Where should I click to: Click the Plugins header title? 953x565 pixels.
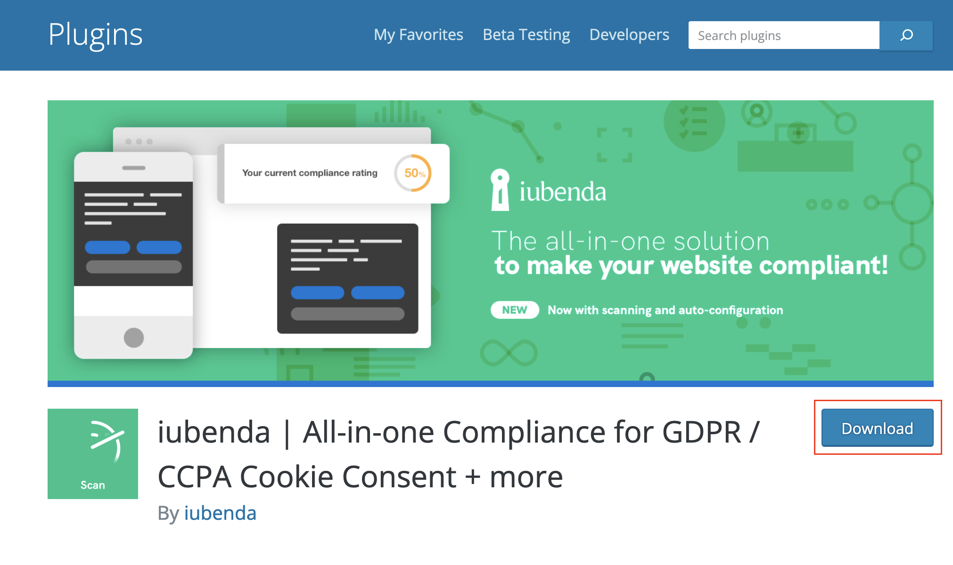pyautogui.click(x=95, y=35)
